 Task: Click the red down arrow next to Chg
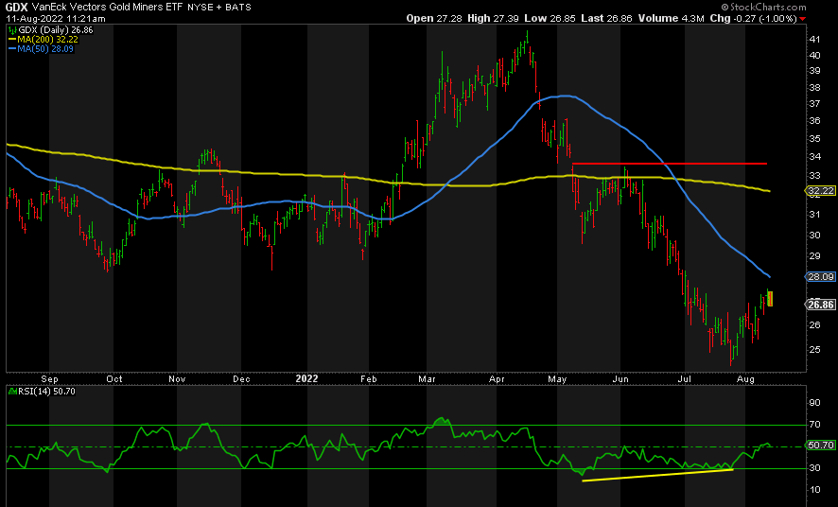click(x=802, y=19)
